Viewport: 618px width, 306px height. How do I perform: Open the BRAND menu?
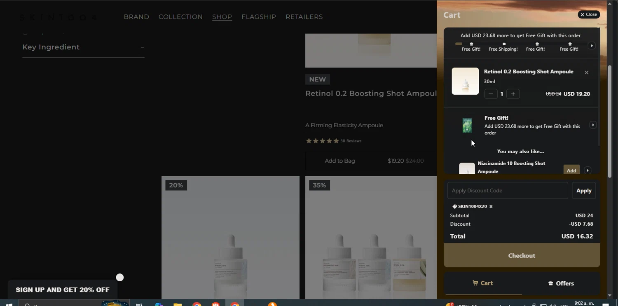136,17
